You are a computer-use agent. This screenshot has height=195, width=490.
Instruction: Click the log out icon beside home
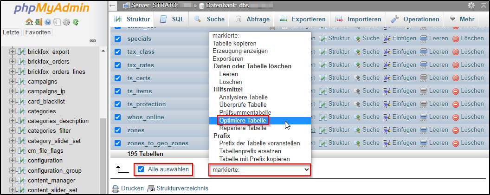click(39, 22)
